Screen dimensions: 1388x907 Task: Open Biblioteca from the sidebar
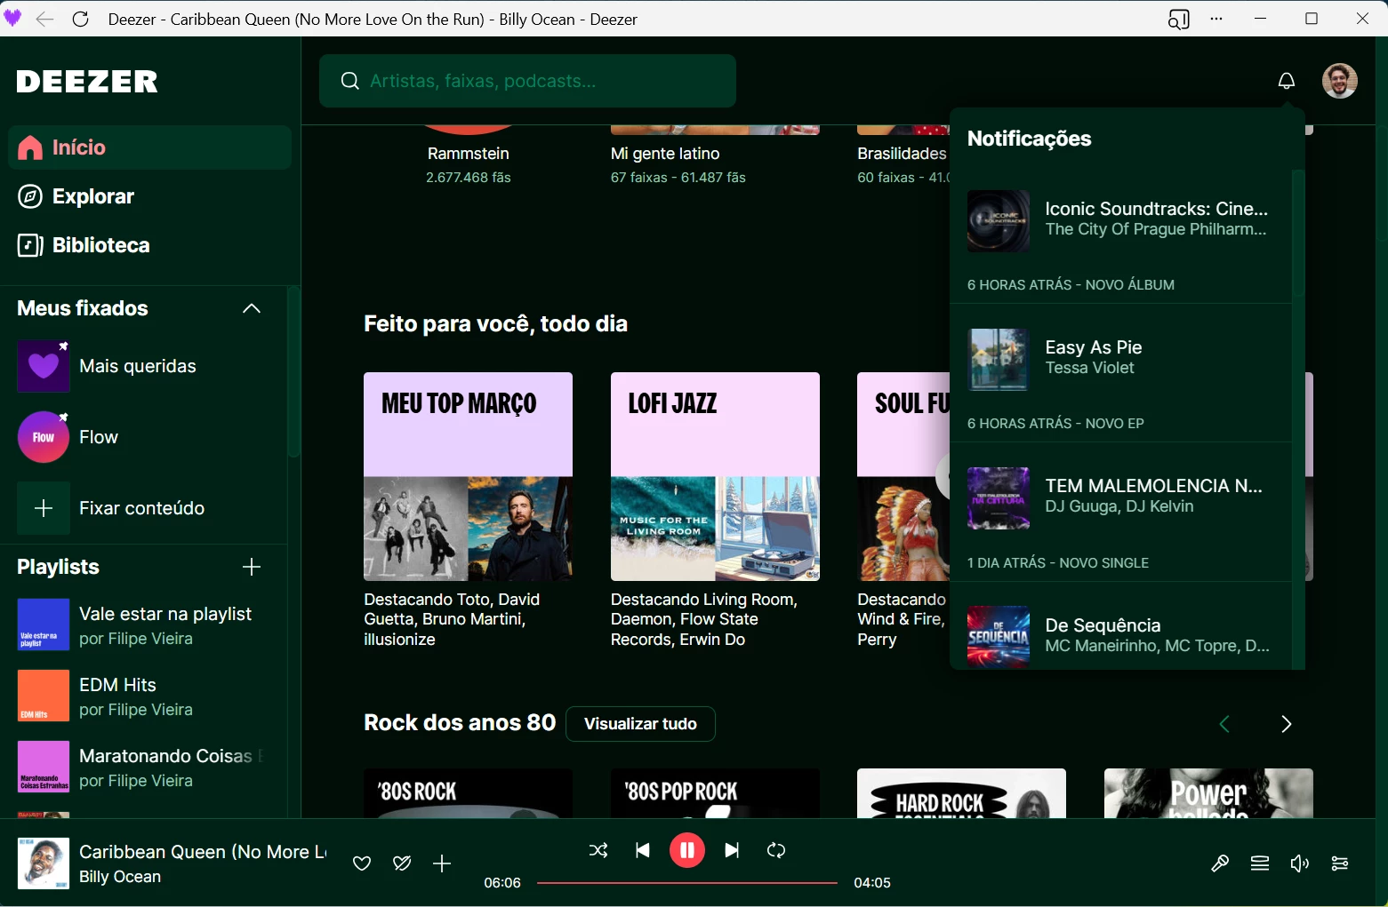tap(100, 245)
